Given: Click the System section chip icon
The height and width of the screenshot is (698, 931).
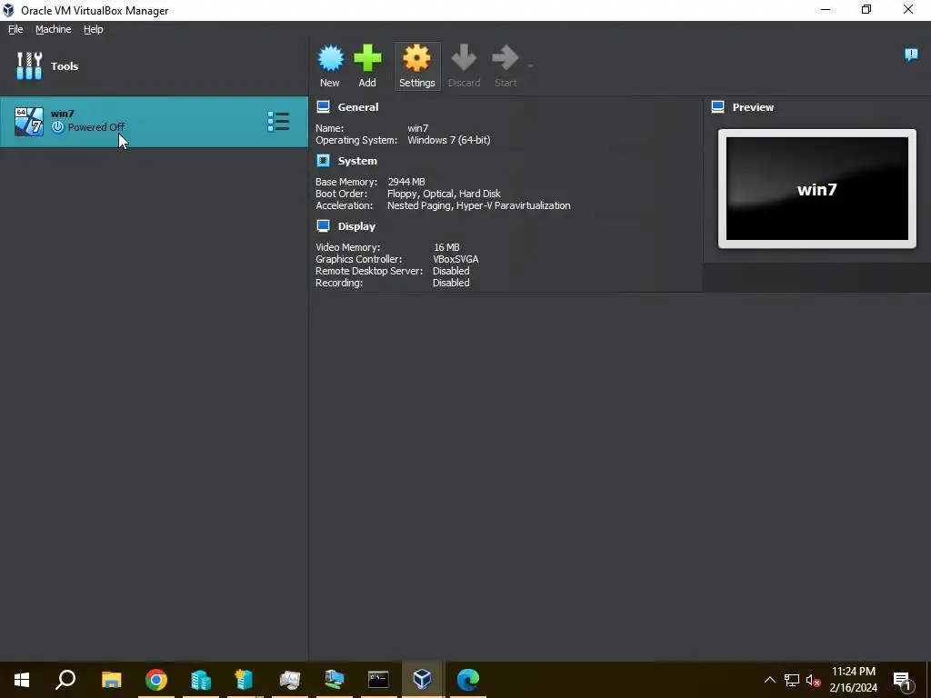Looking at the screenshot, I should pos(323,160).
